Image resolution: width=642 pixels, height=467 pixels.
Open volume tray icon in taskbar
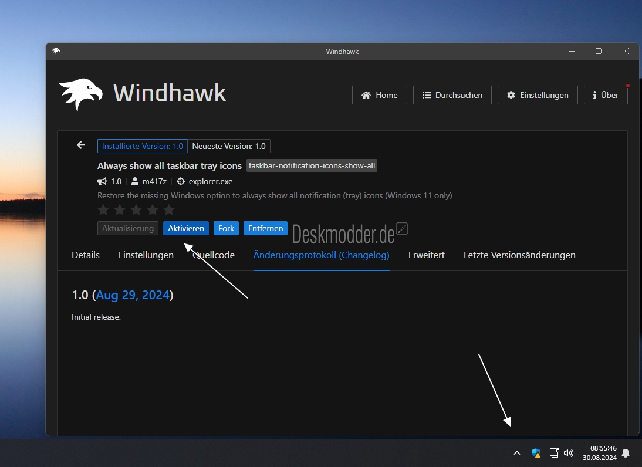569,453
